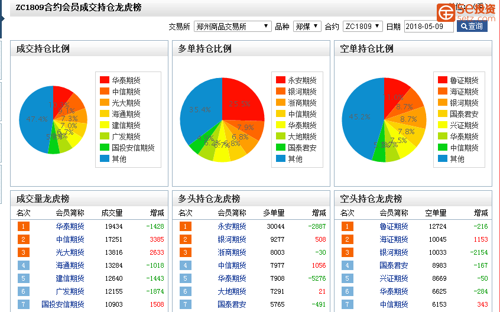500x312 pixels.
Task: Open 国投安信期货 link in 成交量龙虎榜
Action: [63, 304]
